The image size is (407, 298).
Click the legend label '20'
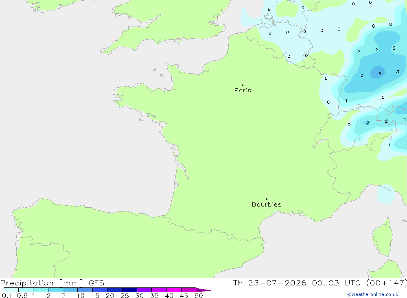[110, 296]
